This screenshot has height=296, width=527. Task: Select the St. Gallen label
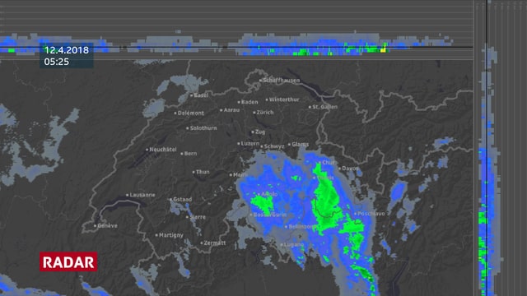(324, 107)
